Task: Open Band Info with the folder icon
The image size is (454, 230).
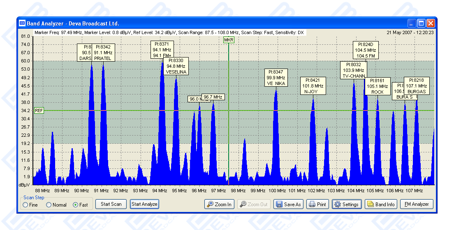Action: [x=380, y=204]
